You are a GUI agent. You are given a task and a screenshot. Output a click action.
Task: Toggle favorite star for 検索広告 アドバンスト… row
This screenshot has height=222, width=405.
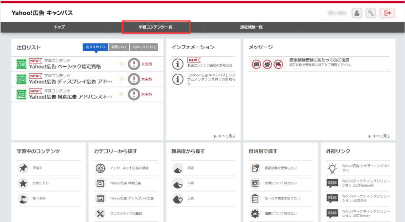(121, 94)
